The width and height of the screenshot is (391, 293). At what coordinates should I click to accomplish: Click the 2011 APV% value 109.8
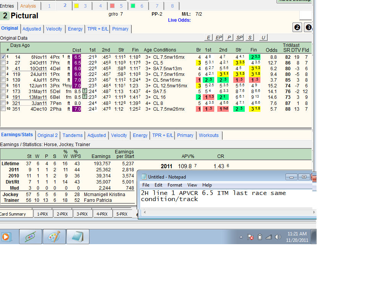click(x=185, y=166)
